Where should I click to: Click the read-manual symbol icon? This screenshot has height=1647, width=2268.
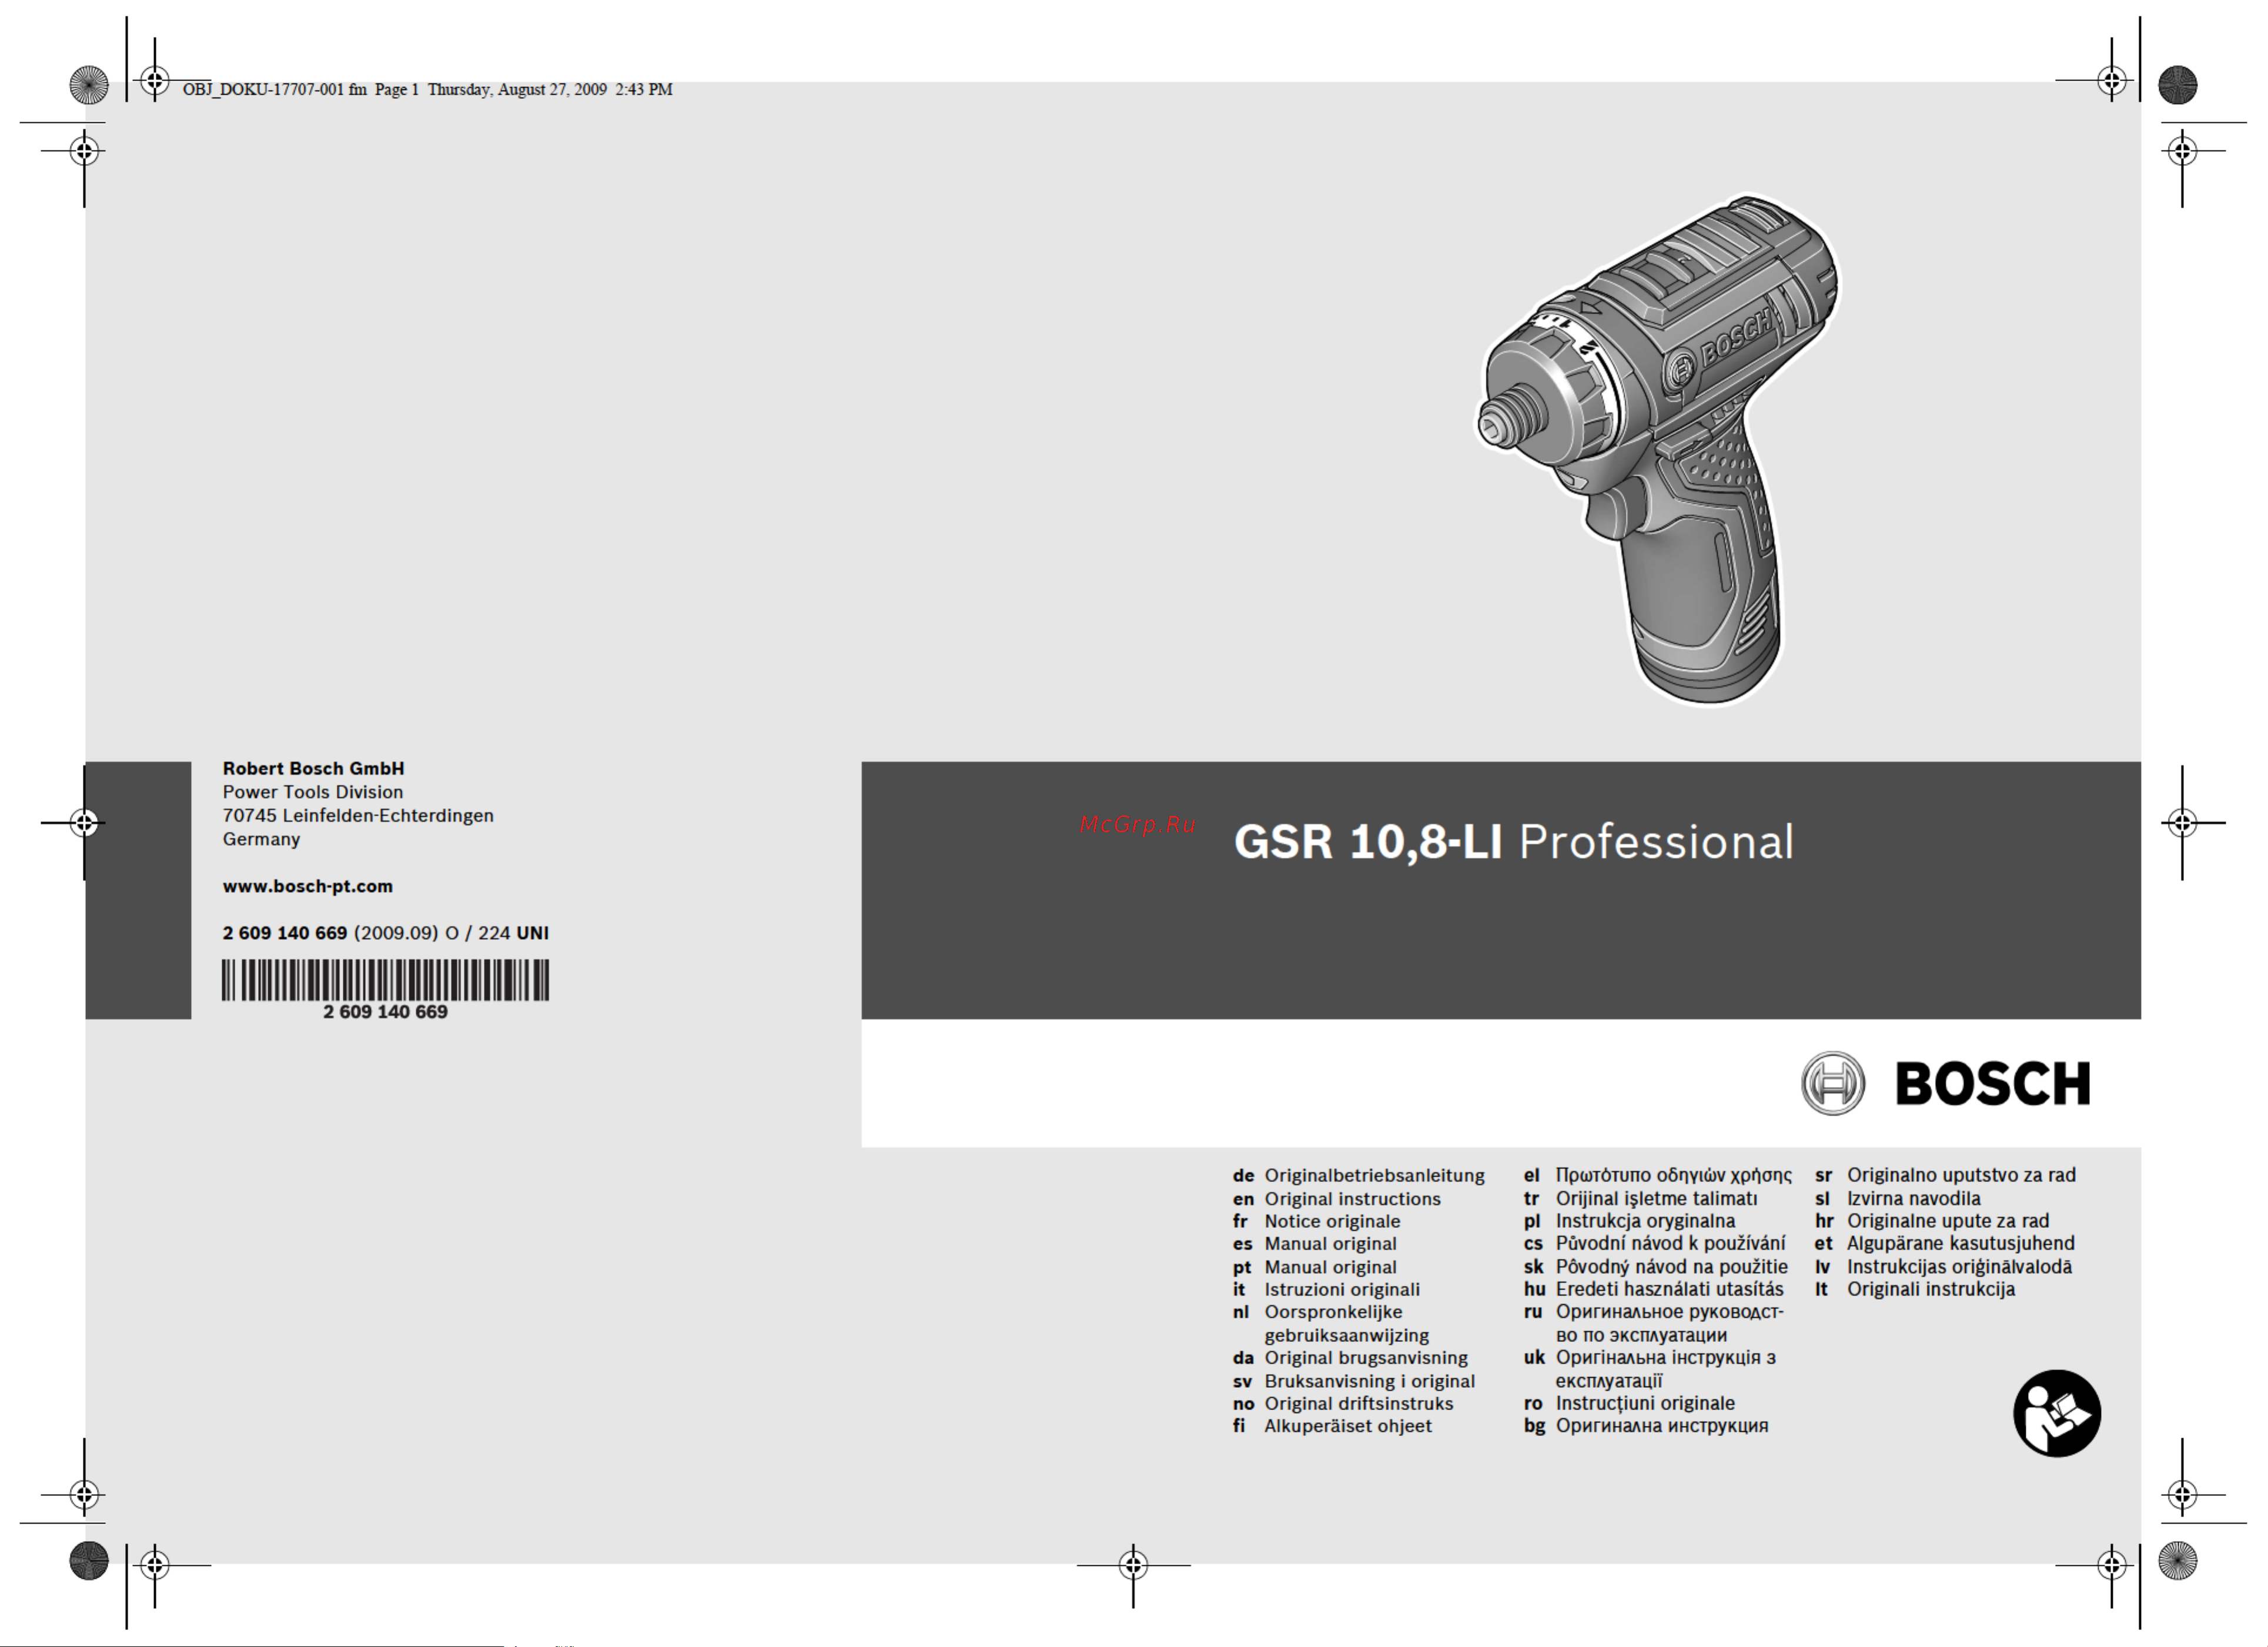[2056, 1413]
